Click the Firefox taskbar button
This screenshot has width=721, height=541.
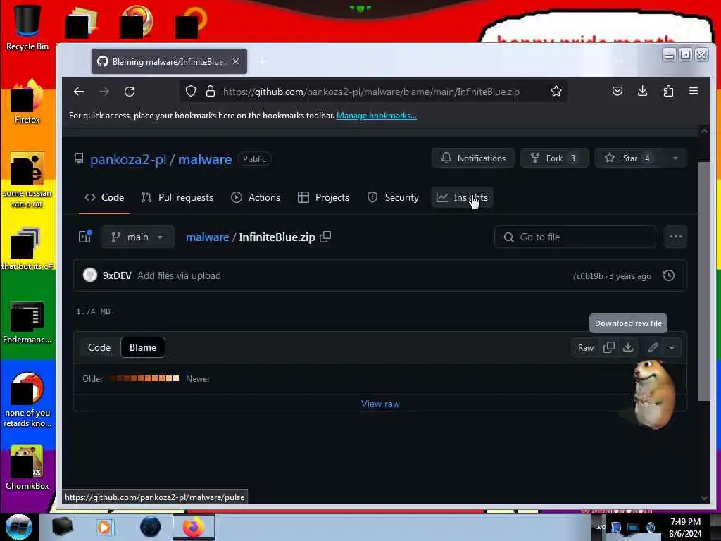point(194,527)
